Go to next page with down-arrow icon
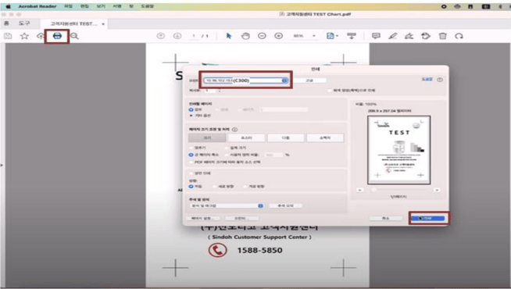 pyautogui.click(x=177, y=36)
